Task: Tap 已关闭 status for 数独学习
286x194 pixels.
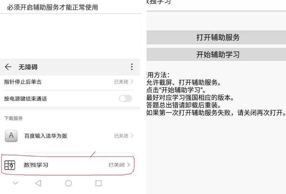Action: 117,165
